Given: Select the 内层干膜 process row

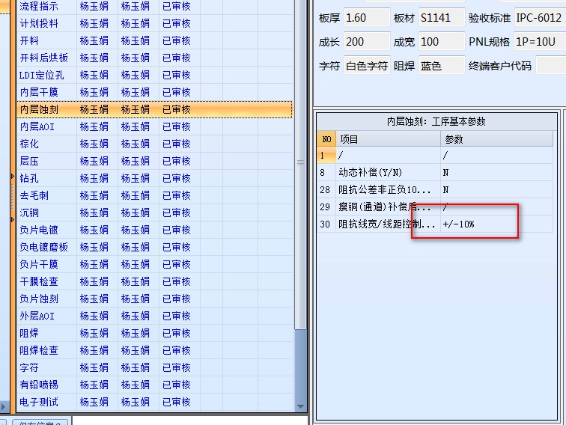Looking at the screenshot, I should click(154, 92).
